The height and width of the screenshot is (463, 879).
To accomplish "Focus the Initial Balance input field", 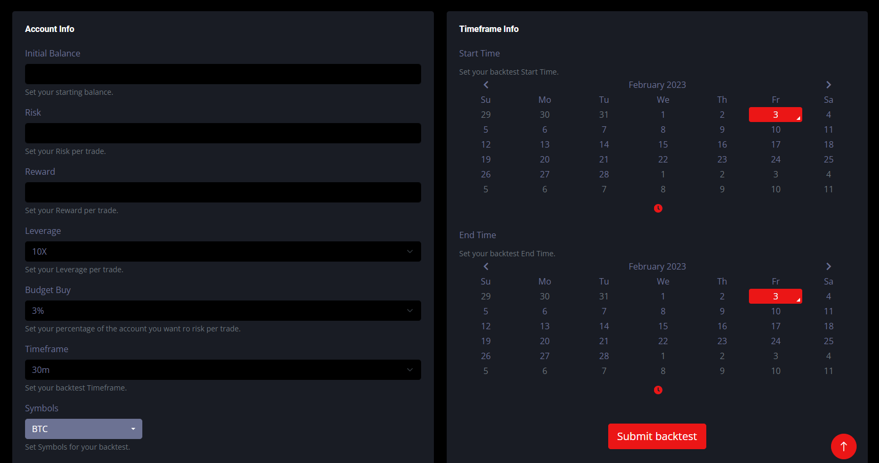I will (223, 74).
